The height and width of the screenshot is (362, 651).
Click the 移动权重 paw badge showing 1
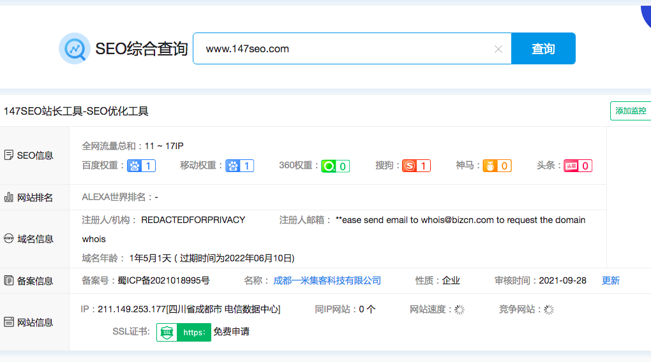tap(239, 166)
